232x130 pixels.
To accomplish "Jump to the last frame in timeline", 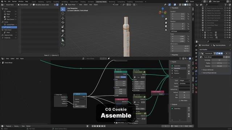I will tap(104, 126).
